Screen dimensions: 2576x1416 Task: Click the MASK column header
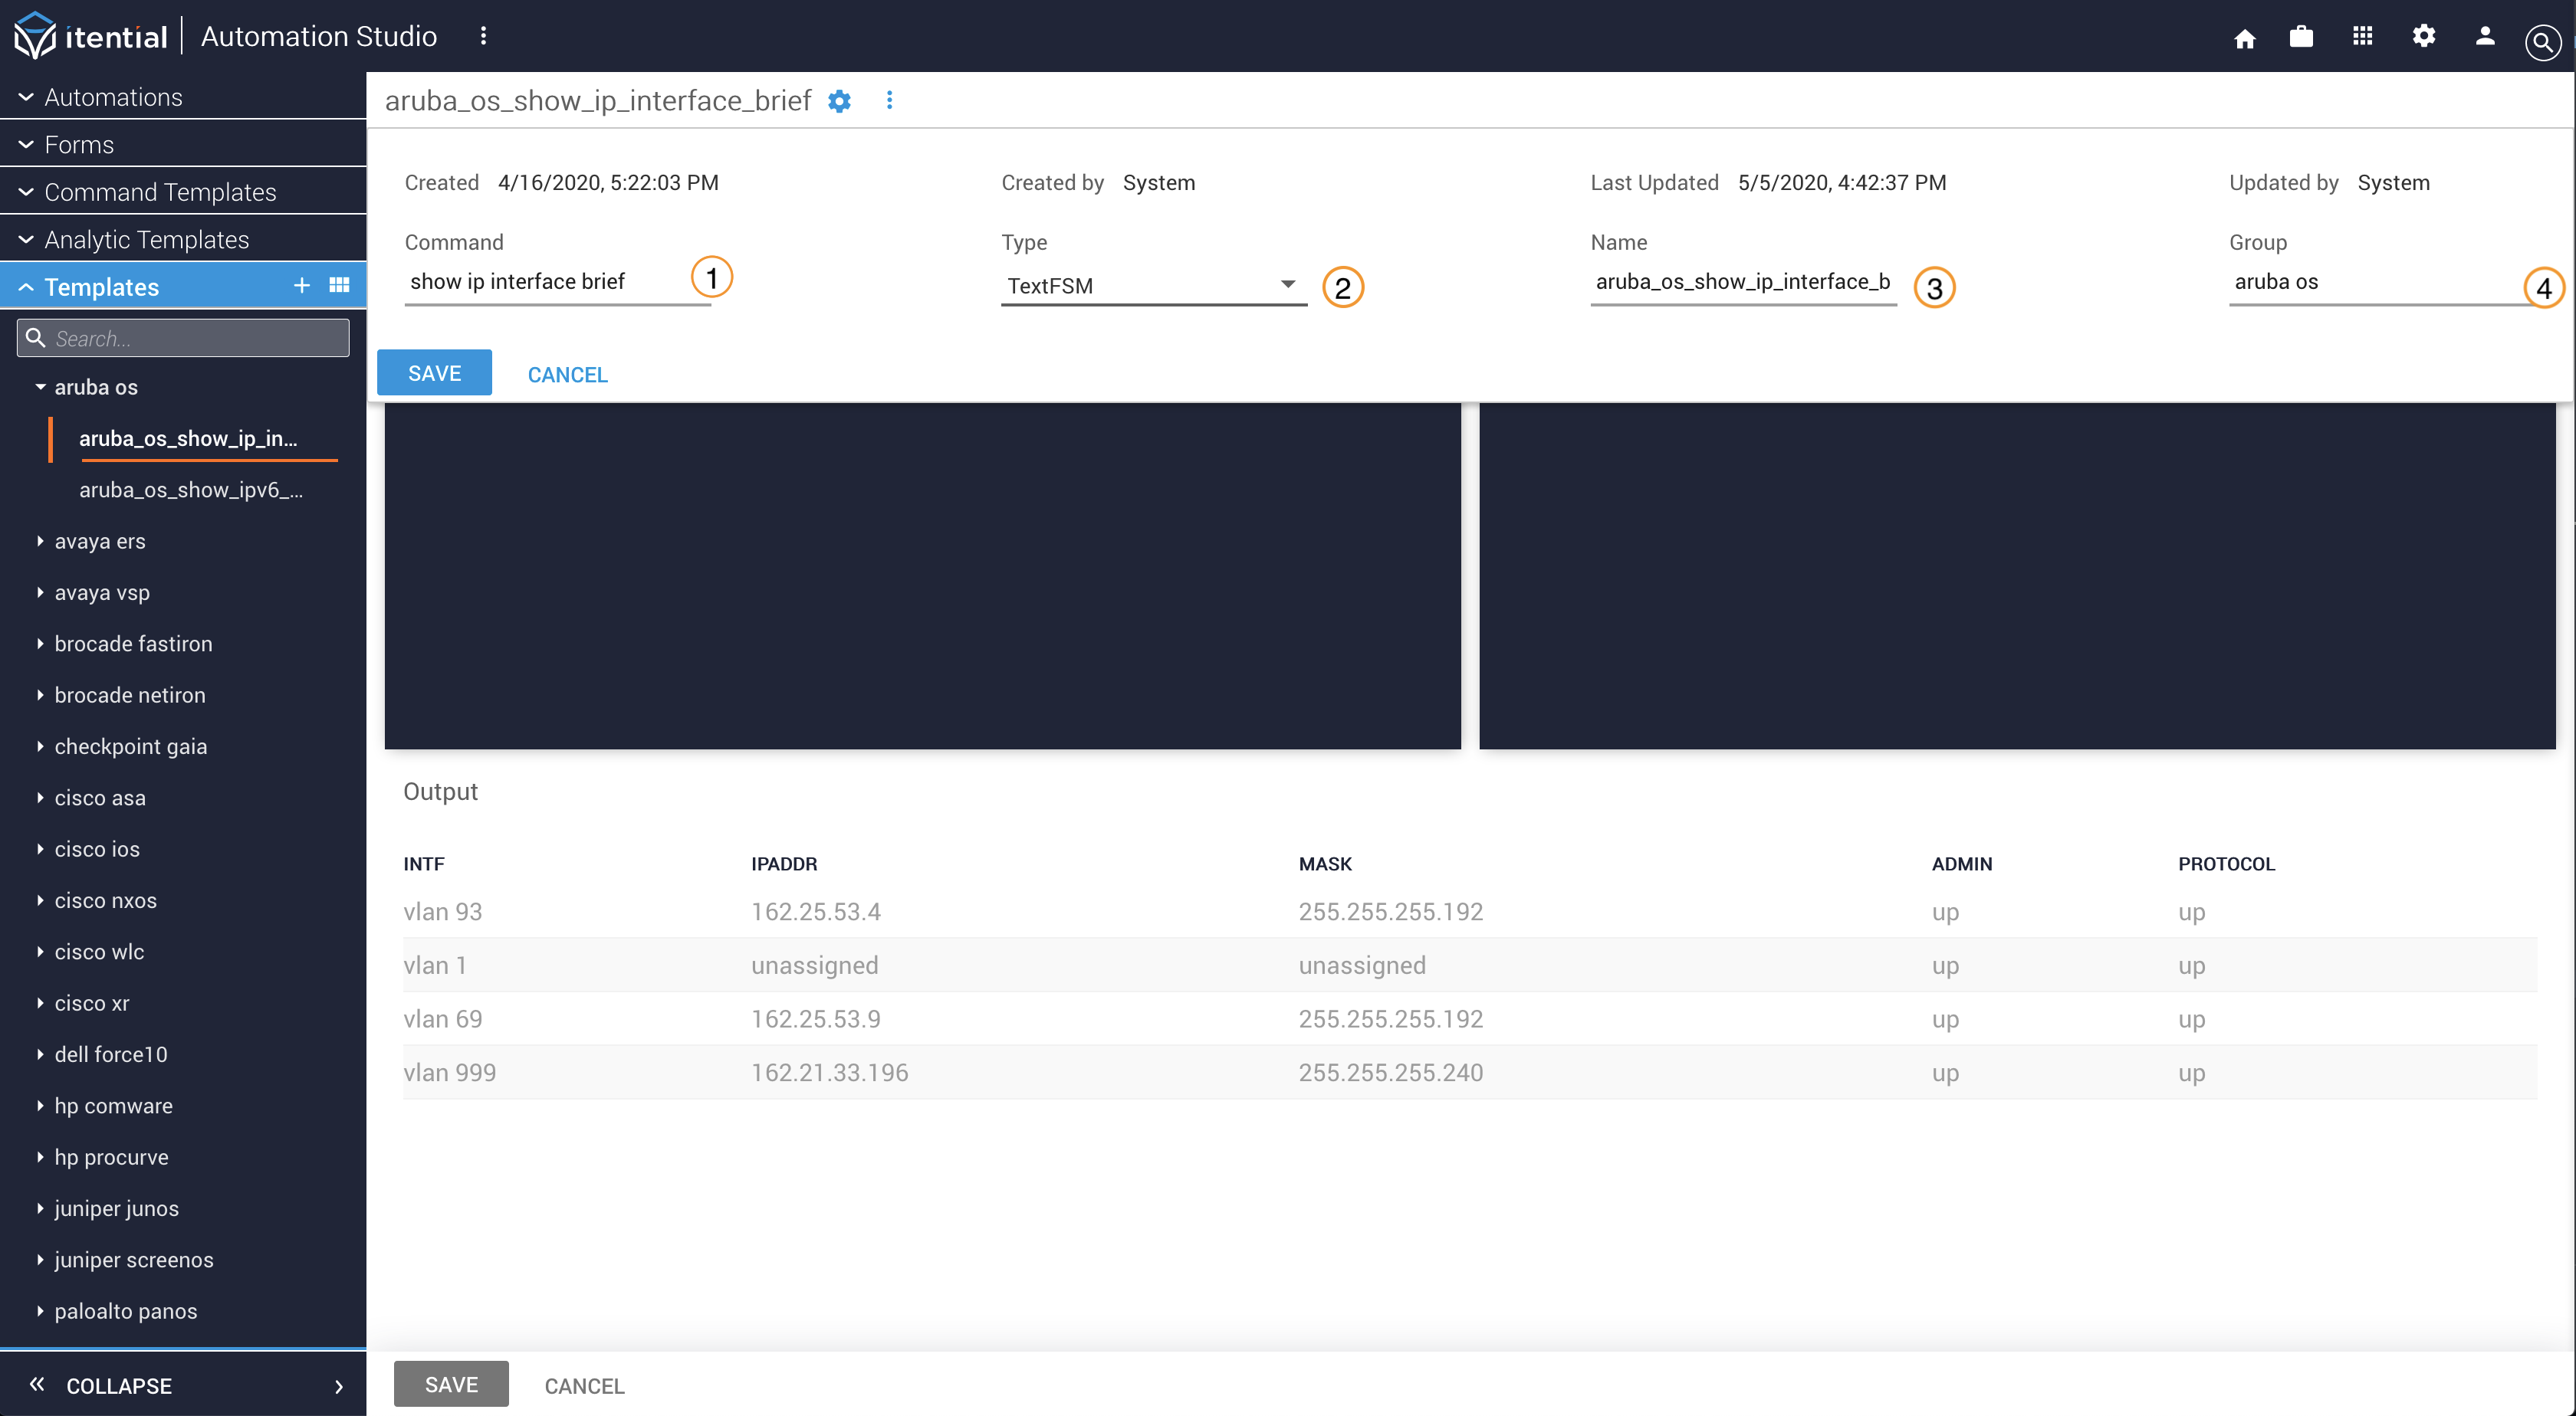(x=1325, y=864)
